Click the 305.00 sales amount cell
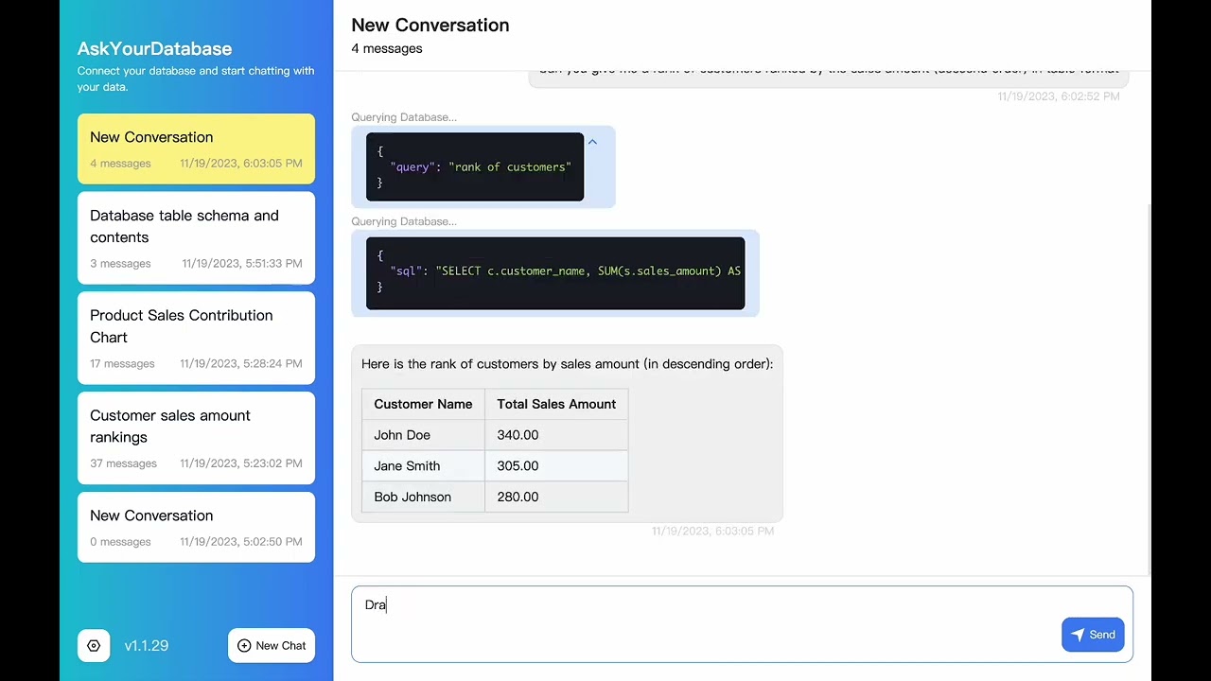 [556, 465]
